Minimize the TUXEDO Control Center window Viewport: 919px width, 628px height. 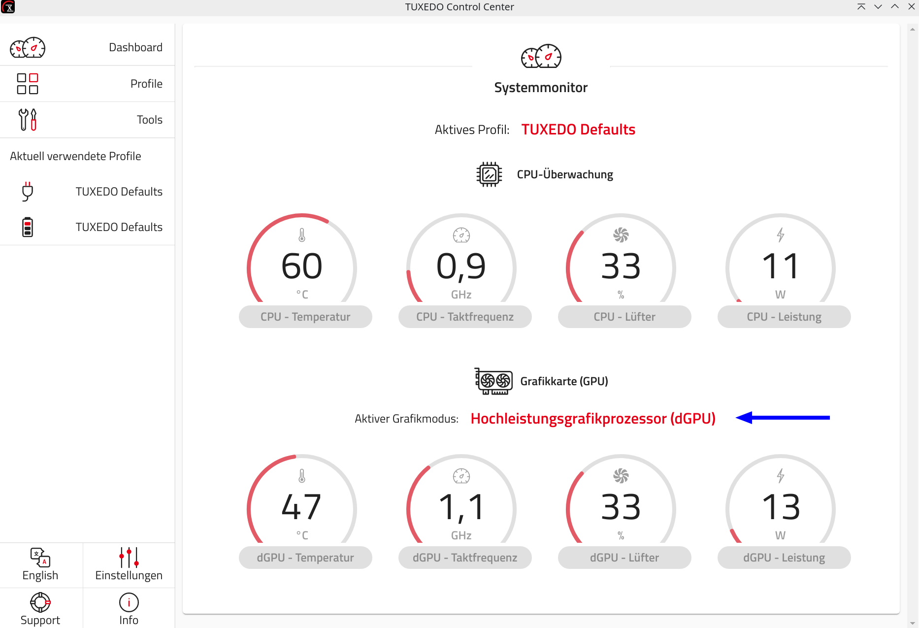pos(878,7)
